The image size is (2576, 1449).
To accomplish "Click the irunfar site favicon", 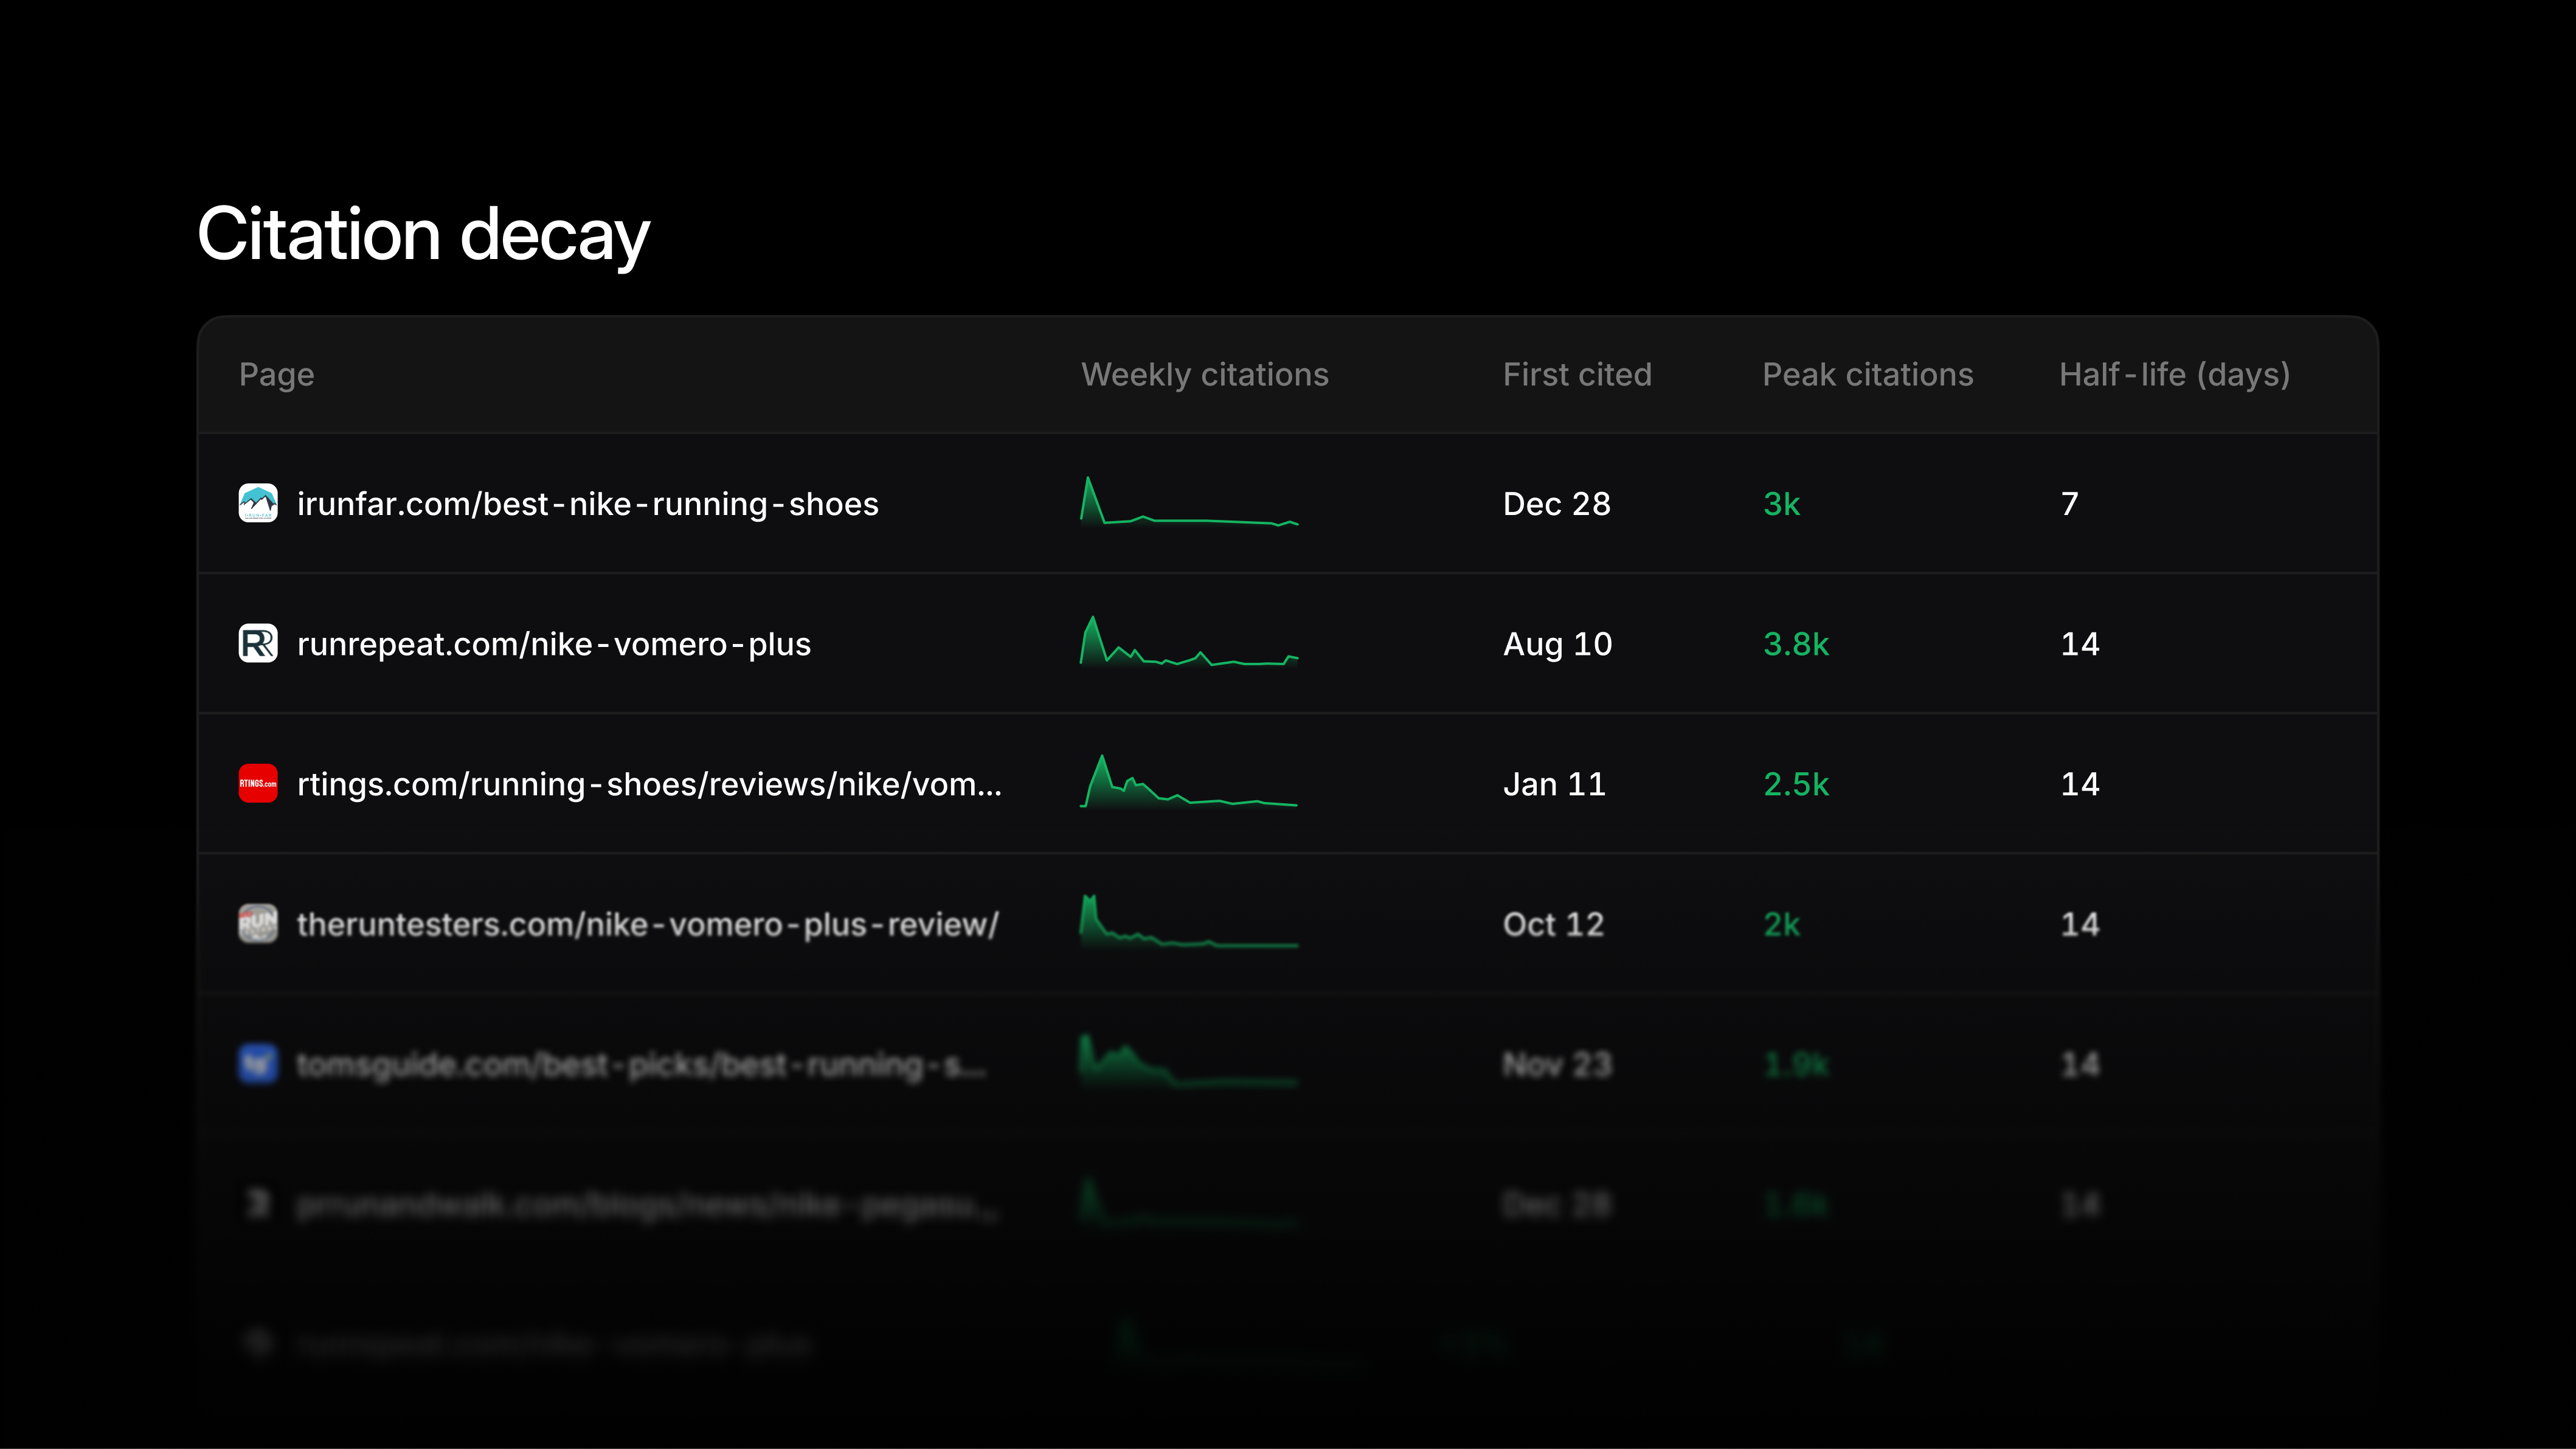I will (258, 503).
